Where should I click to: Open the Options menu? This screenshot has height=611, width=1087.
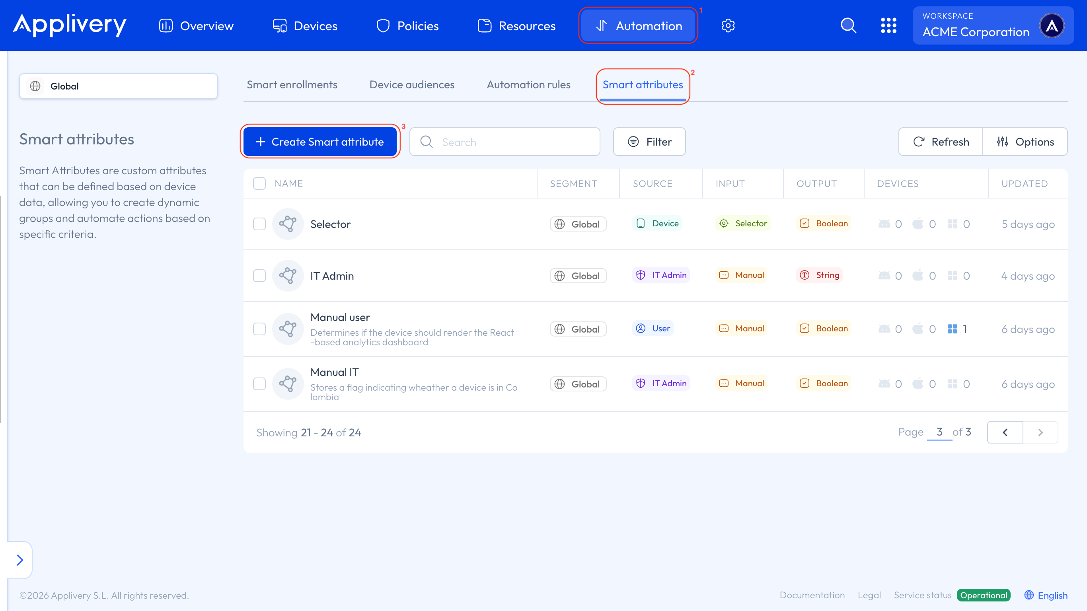(1025, 142)
